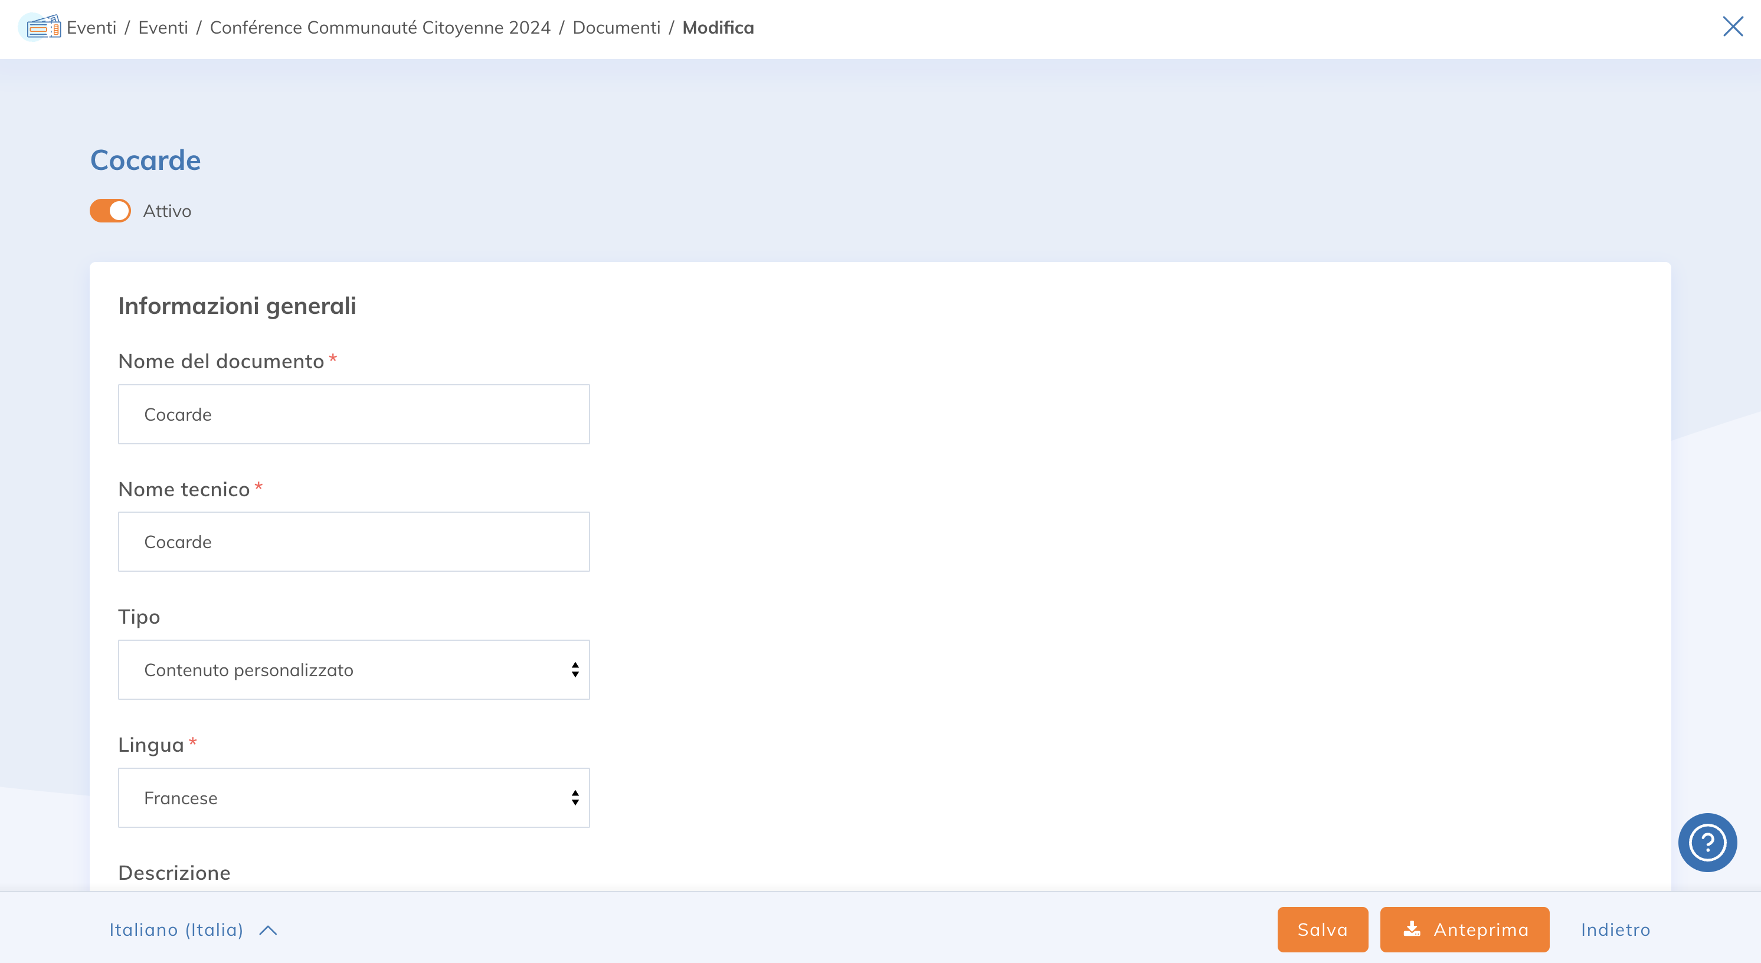Expand the Italiano (Italia) language selector
The height and width of the screenshot is (963, 1761).
[x=176, y=929]
